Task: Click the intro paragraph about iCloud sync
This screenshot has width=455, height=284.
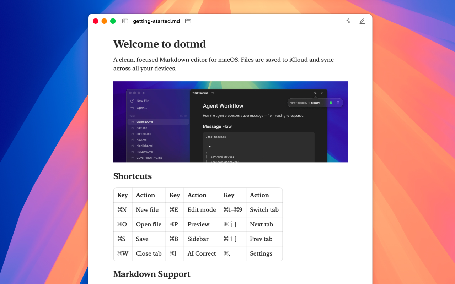Action: pos(224,64)
